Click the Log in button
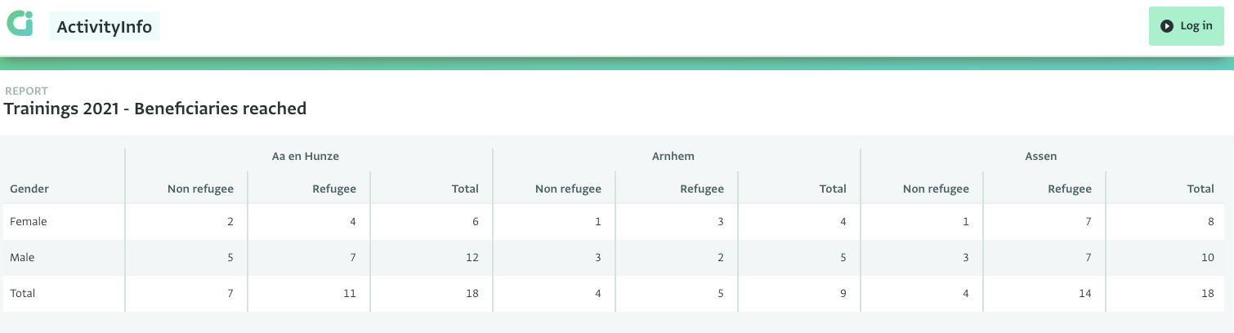The width and height of the screenshot is (1234, 333). point(1187,26)
